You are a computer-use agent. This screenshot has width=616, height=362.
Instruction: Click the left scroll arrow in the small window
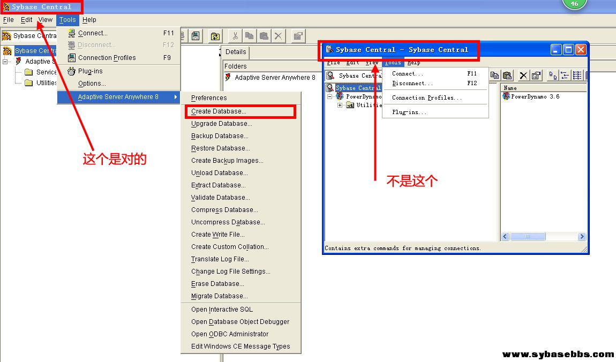tap(506, 236)
